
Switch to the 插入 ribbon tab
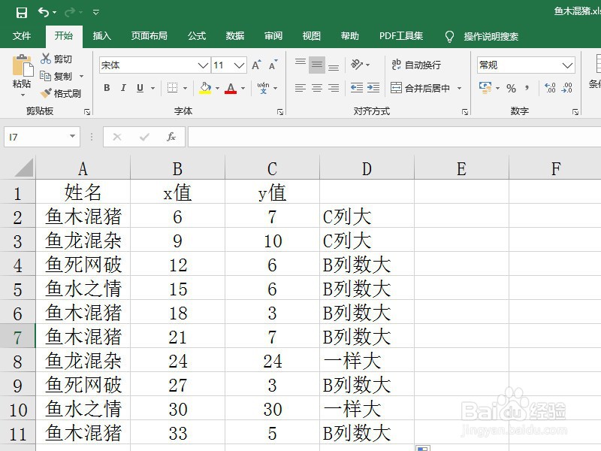(x=101, y=35)
